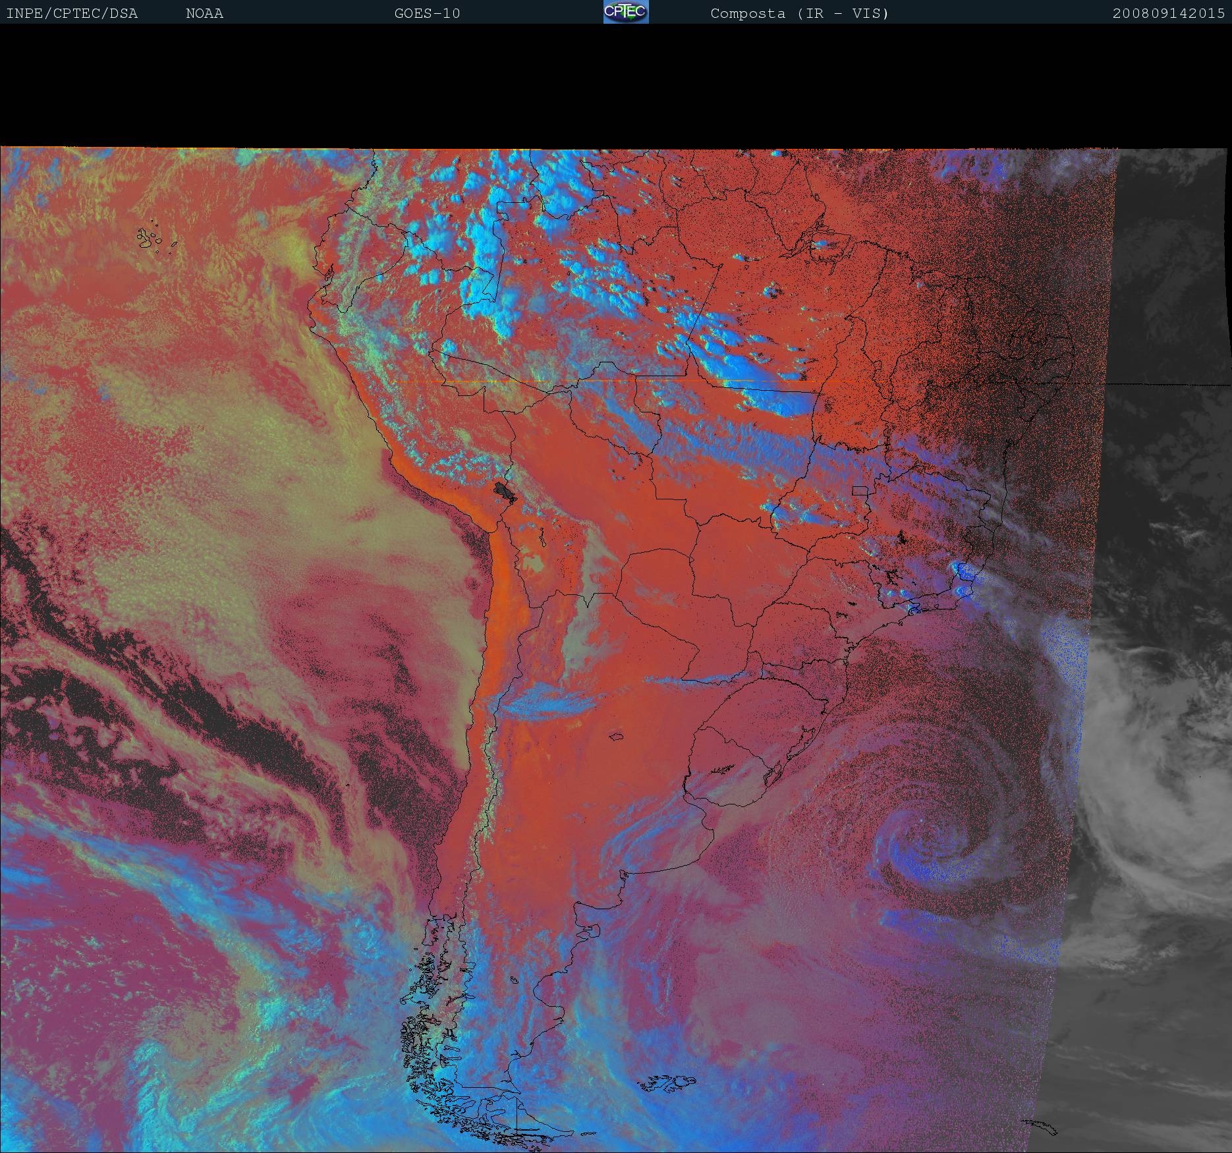Click the black no-data band at top

(x=616, y=86)
